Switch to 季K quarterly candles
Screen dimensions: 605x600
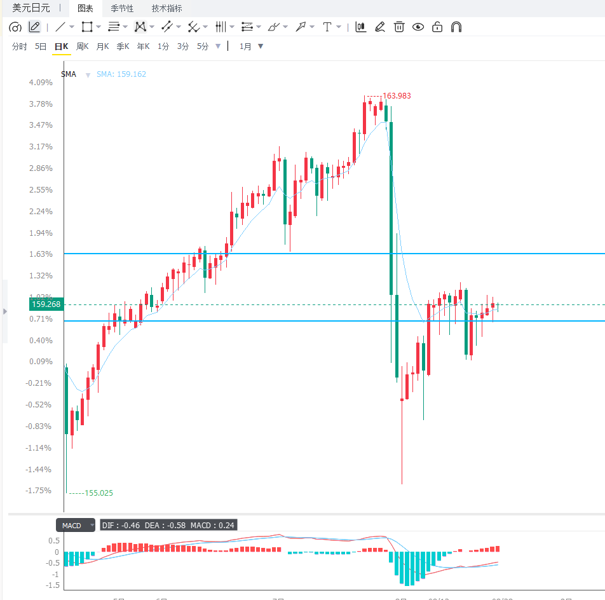[123, 46]
